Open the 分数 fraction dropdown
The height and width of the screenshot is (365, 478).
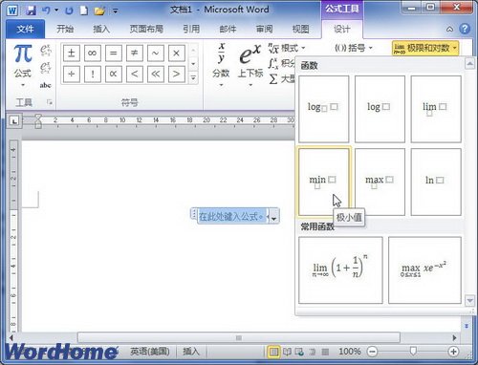click(x=221, y=65)
